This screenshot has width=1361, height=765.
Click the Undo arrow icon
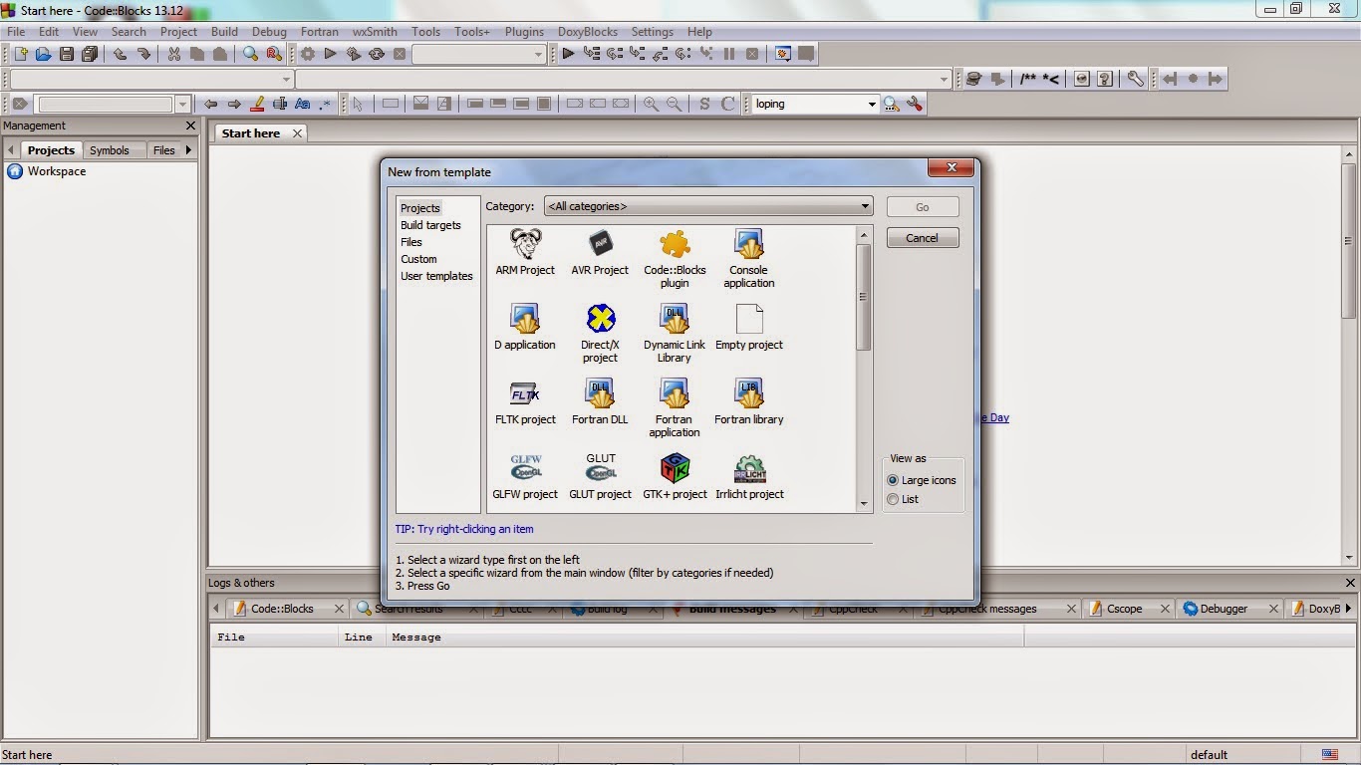(x=120, y=54)
